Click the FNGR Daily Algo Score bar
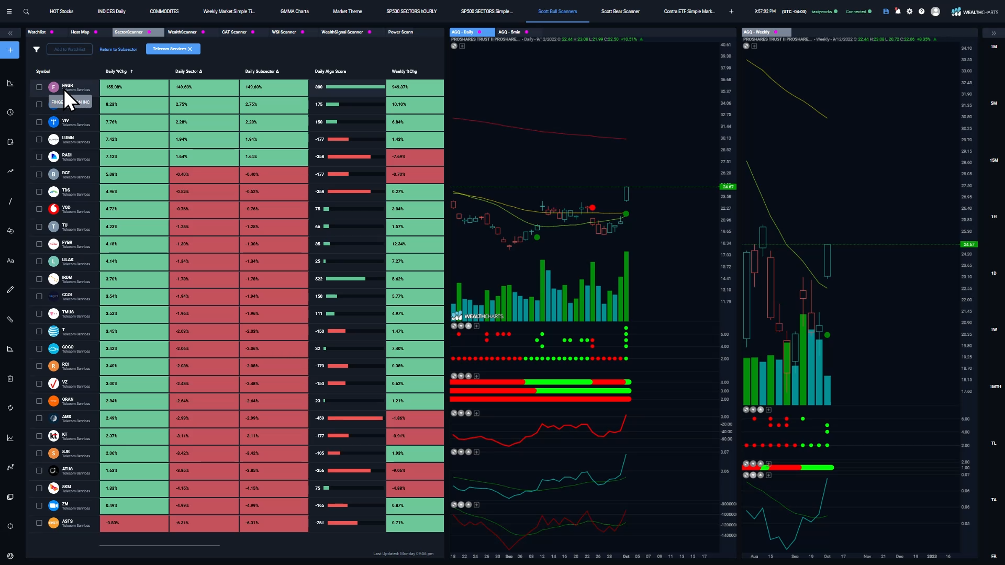The height and width of the screenshot is (565, 1005). coord(355,87)
